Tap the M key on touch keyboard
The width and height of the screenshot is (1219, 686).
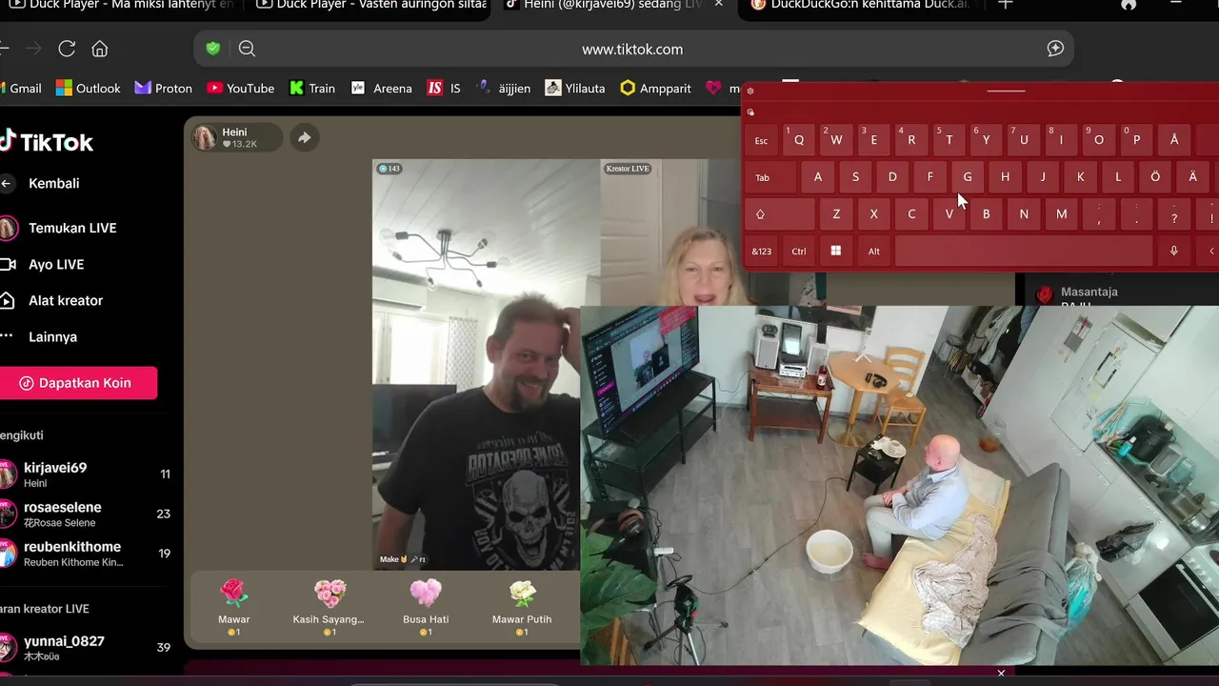(1062, 214)
